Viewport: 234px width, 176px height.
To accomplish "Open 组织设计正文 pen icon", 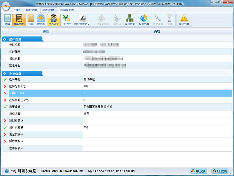I will (x=82, y=20).
